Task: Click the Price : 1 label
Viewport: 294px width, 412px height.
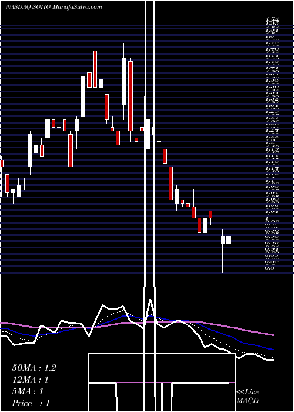Action: point(31,403)
